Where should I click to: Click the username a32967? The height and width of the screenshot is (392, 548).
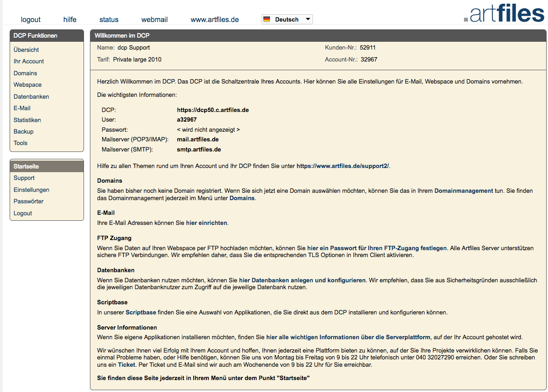tap(187, 119)
